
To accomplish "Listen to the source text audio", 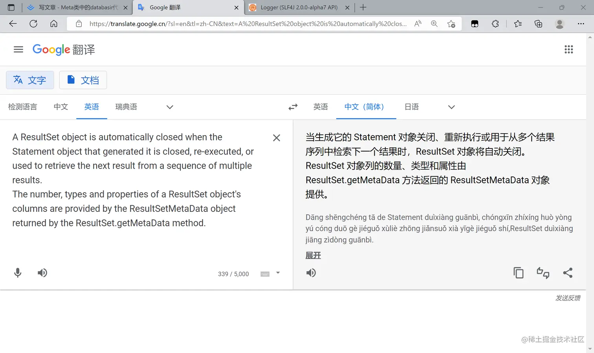I will 42,273.
